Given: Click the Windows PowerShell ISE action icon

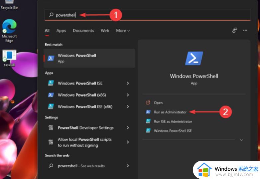Looking at the screenshot, I should 148,130.
